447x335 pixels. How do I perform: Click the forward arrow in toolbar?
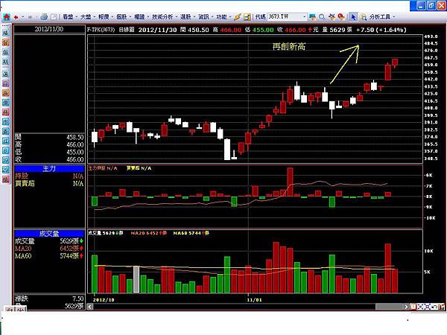30,17
